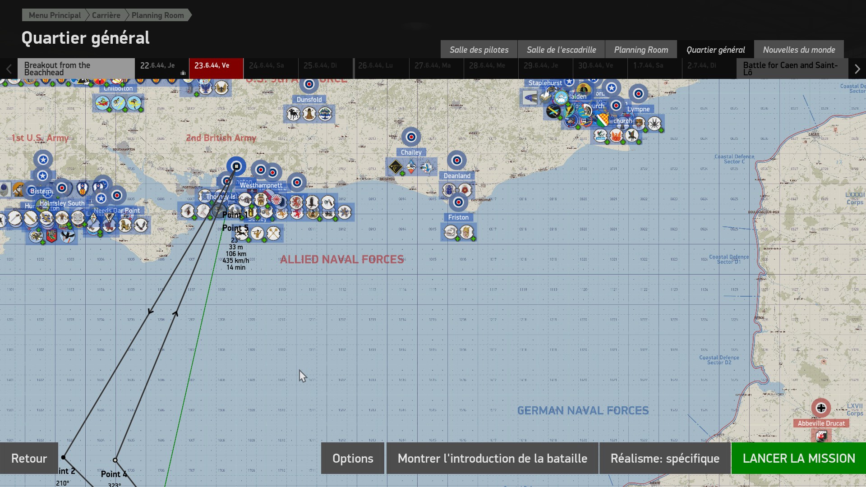Open the Options button

(x=353, y=458)
